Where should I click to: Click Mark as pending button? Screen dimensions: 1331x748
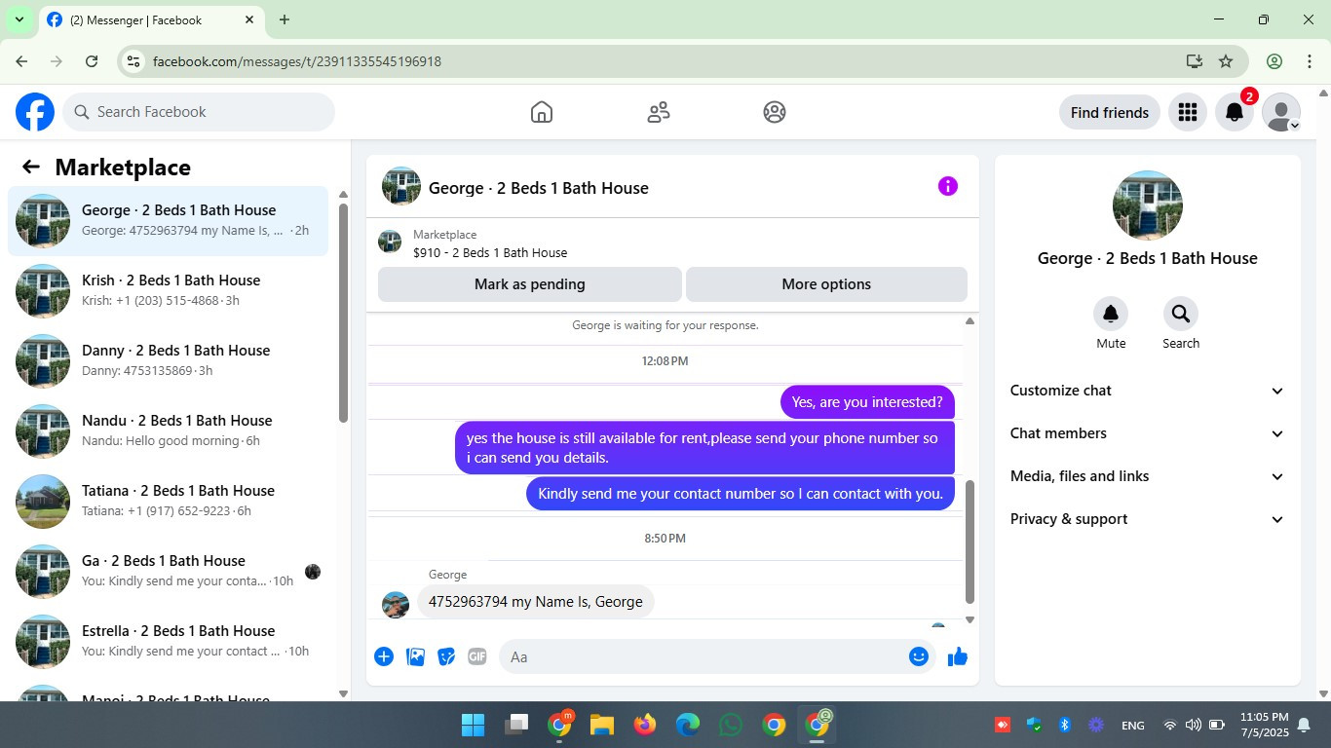click(x=530, y=284)
